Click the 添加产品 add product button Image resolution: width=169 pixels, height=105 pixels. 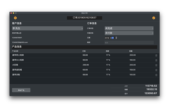pyautogui.click(x=21, y=90)
